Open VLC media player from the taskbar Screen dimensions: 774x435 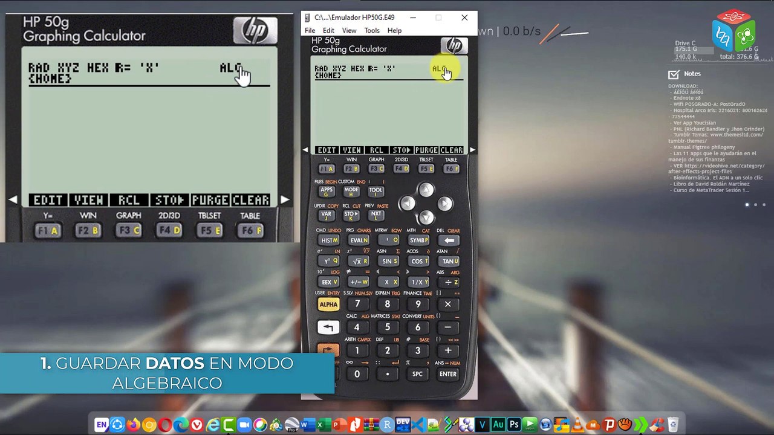click(x=576, y=425)
